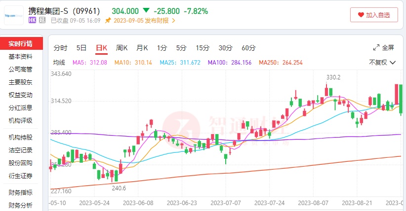Open 衍生证券 in the sidebar

coord(20,176)
